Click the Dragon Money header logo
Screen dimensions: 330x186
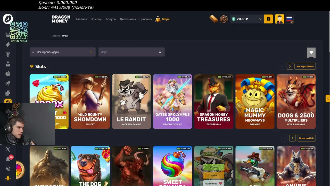tap(61, 19)
